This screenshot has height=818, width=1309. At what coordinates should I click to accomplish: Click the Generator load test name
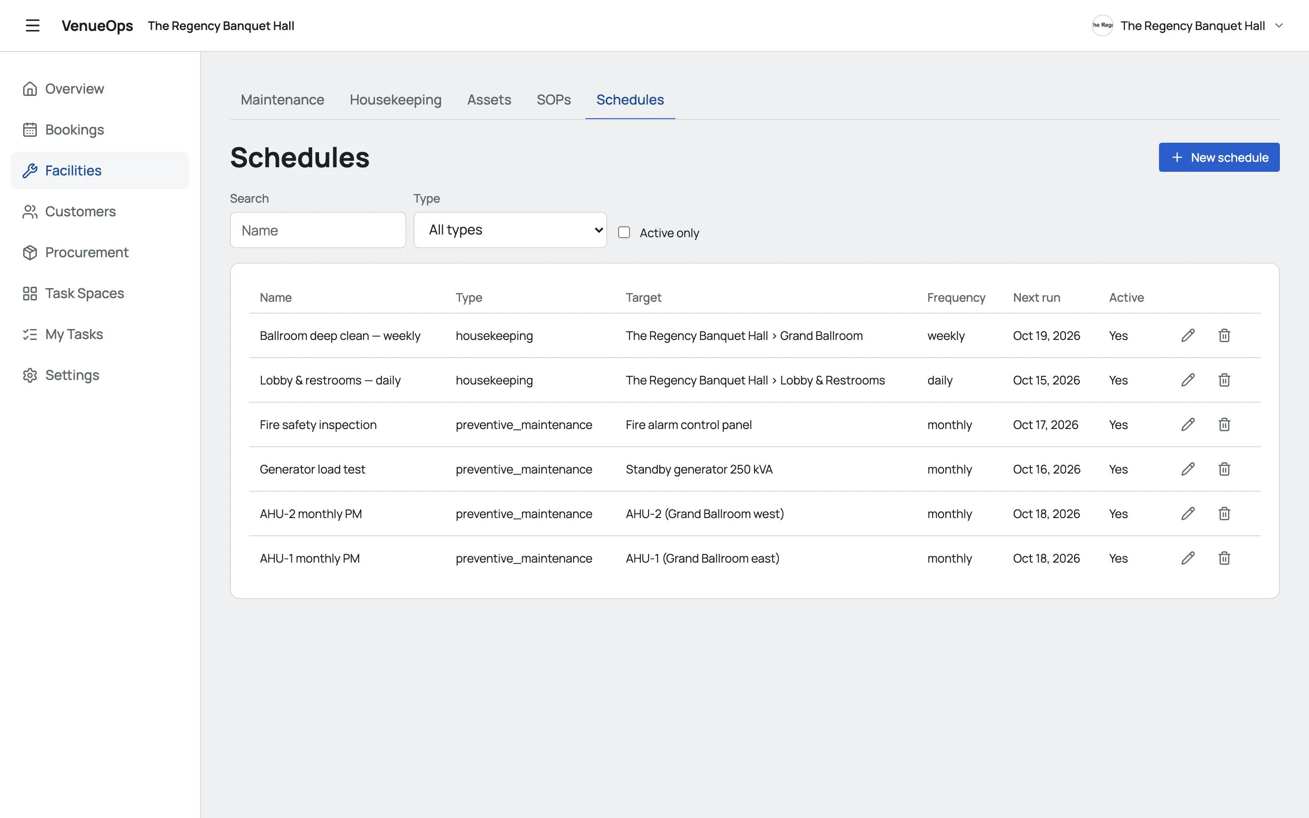point(312,469)
